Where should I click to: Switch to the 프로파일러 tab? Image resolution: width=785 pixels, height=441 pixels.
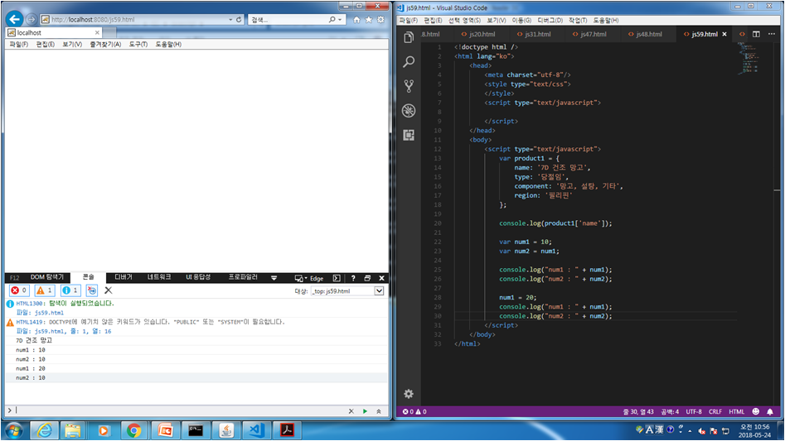[243, 277]
